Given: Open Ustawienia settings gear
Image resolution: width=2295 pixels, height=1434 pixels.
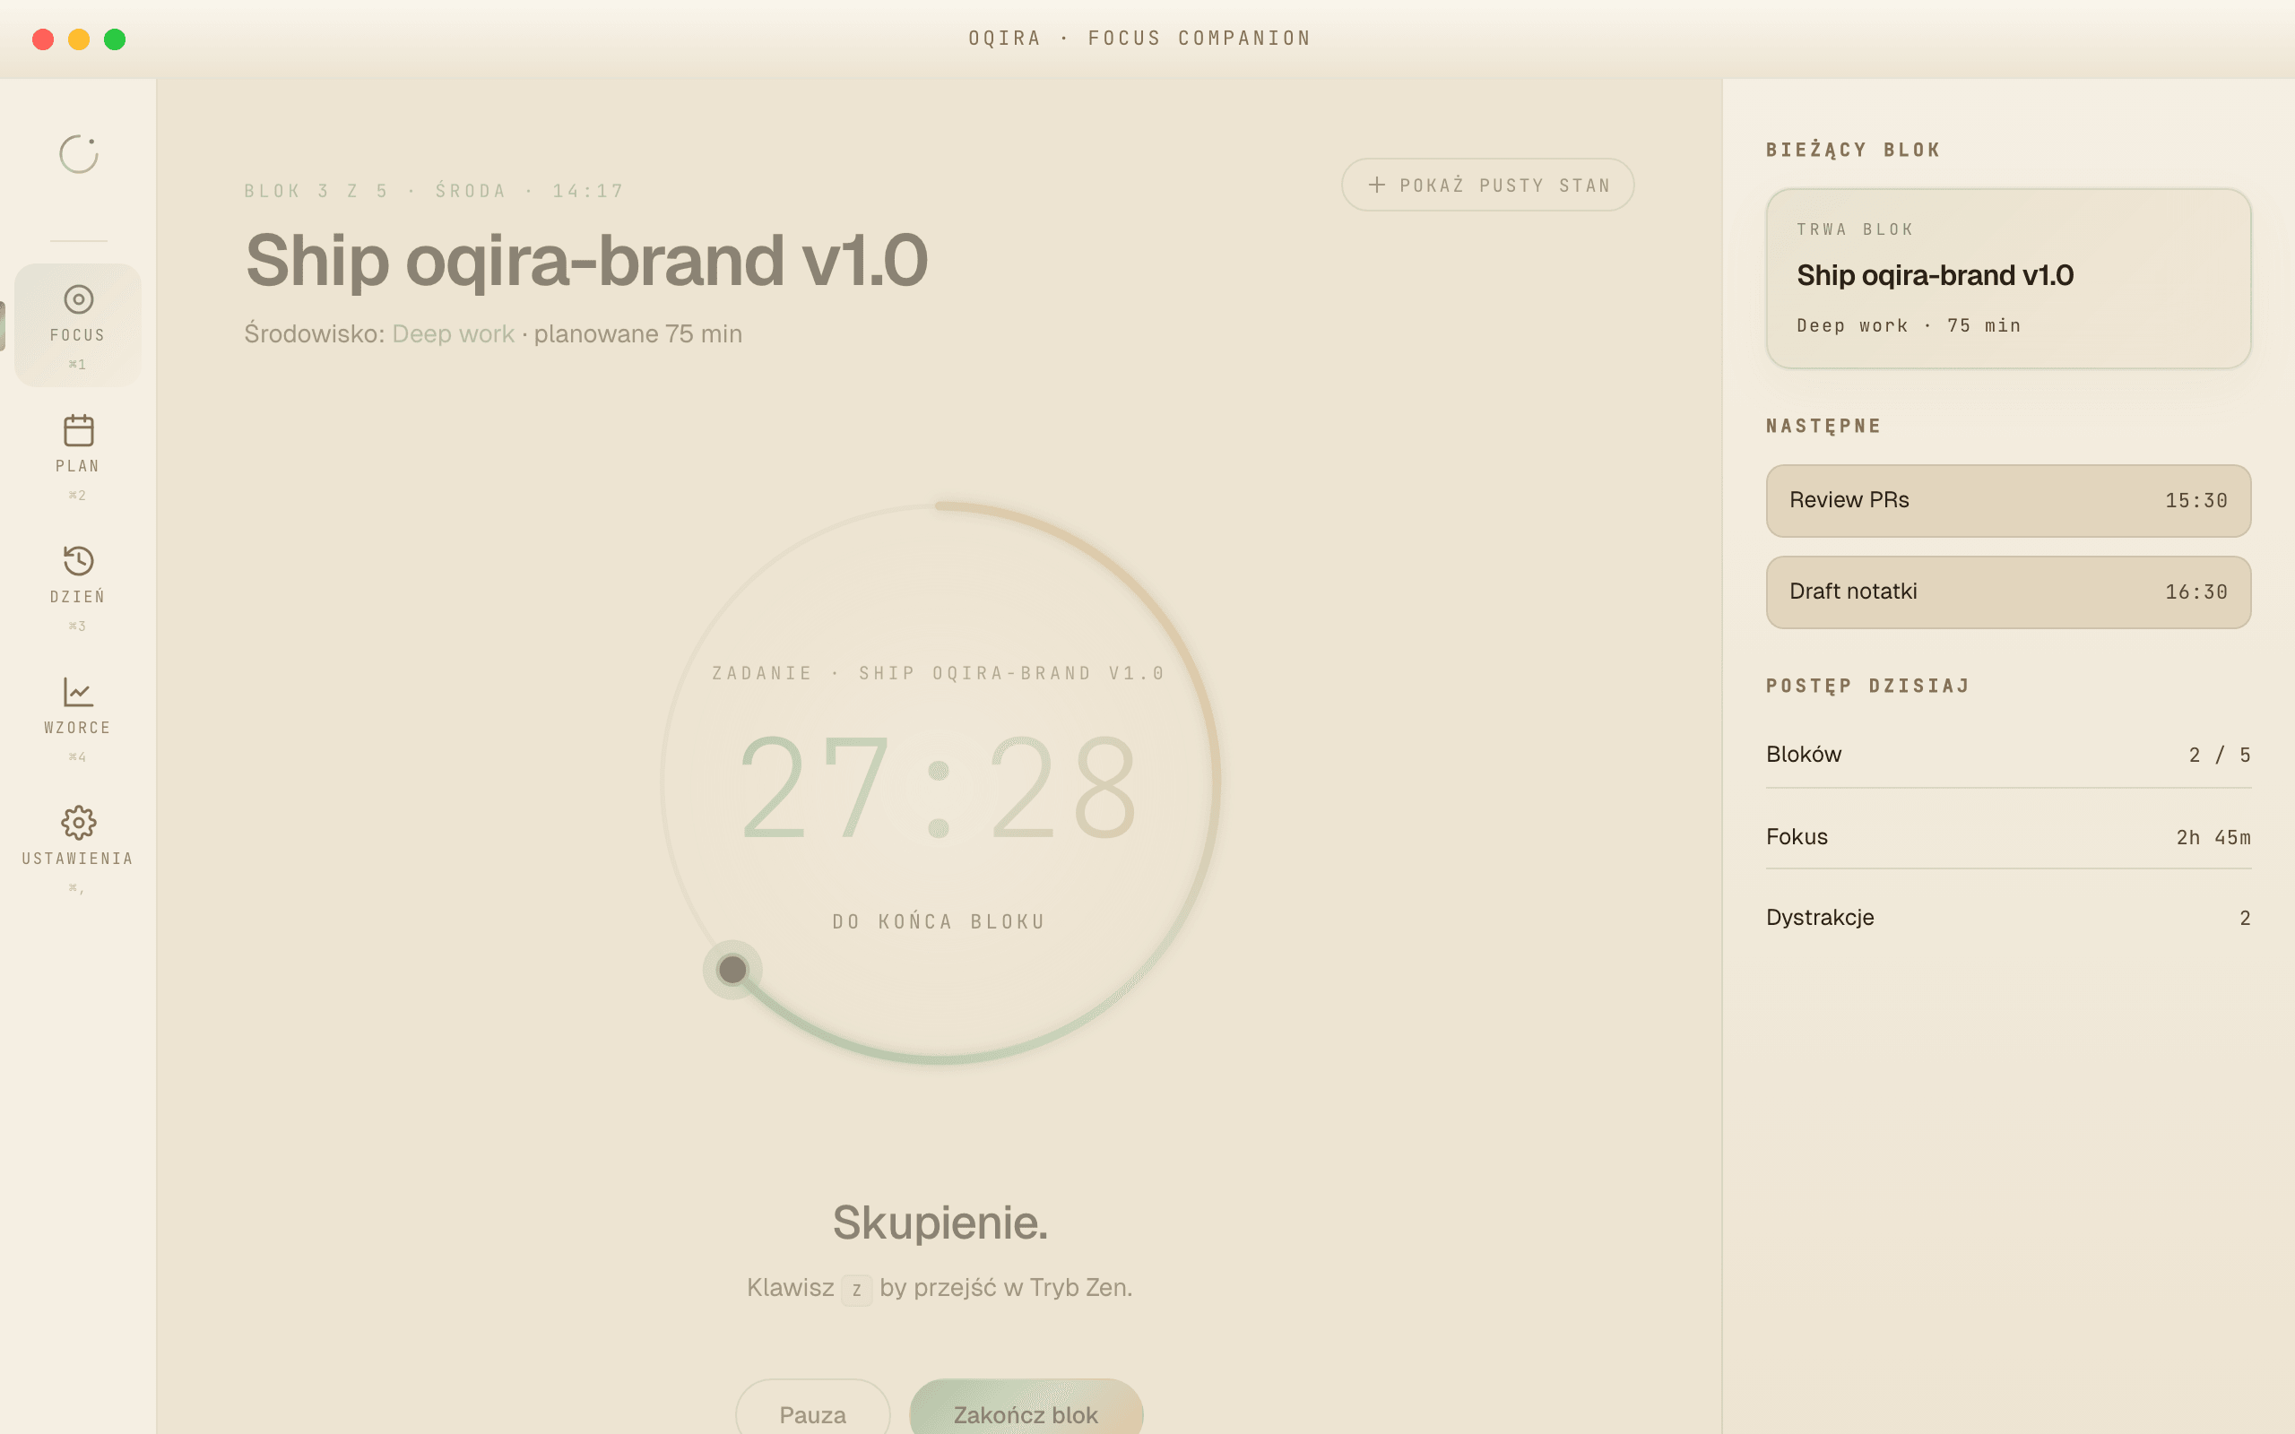Looking at the screenshot, I should (78, 849).
